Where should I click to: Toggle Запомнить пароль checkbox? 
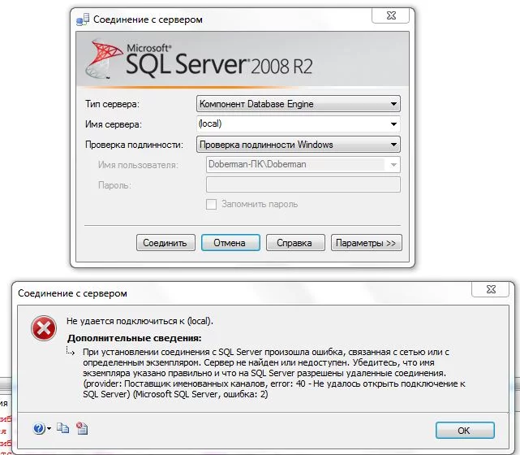click(211, 204)
